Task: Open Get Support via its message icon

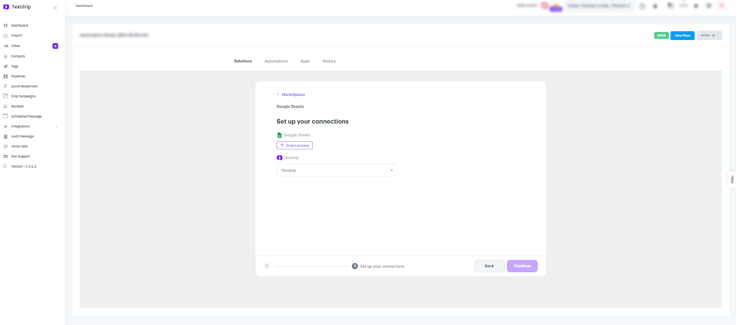Action: [6, 157]
